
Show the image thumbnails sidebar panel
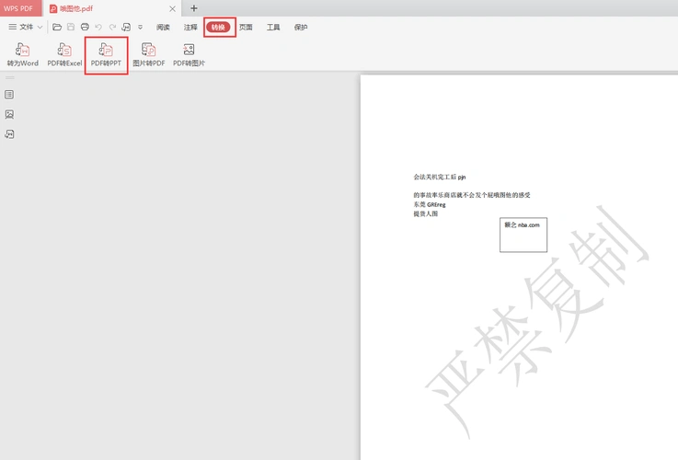coord(9,114)
